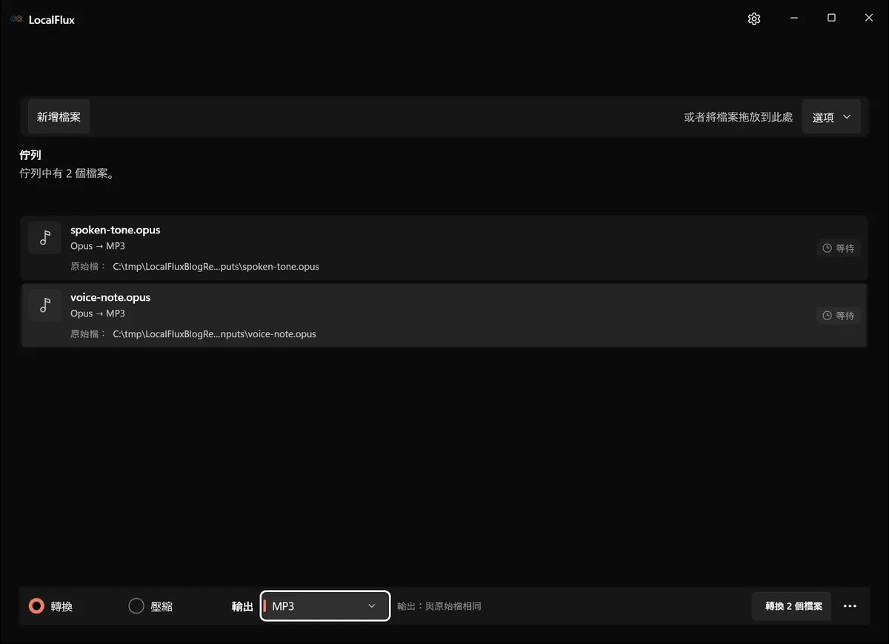Click the voice-note.opus source file path
Screen dimensions: 889x644
click(214, 333)
